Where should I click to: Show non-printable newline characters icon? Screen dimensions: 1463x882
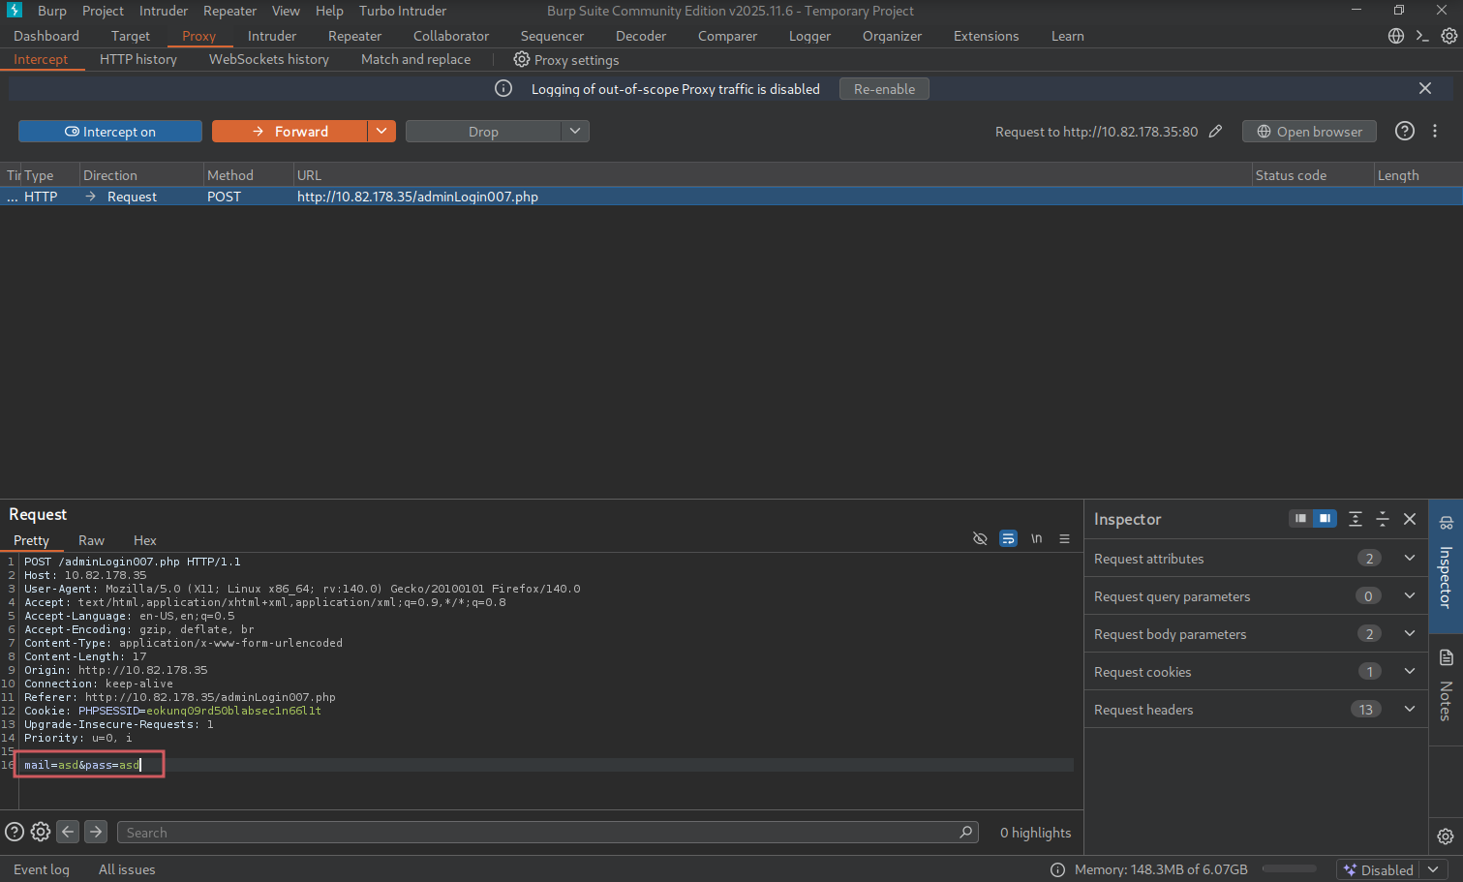(1036, 539)
